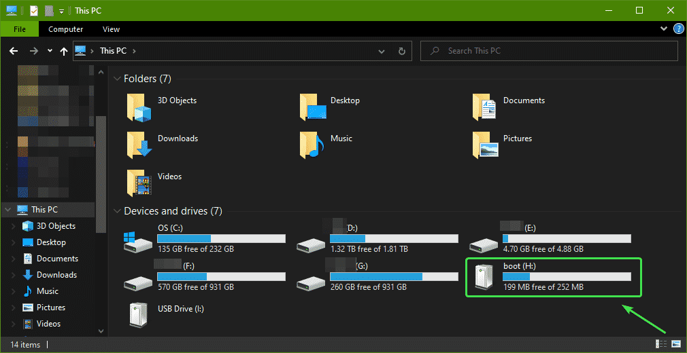Open the 3D Objects folder icon
The width and height of the screenshot is (687, 353).
(138, 107)
